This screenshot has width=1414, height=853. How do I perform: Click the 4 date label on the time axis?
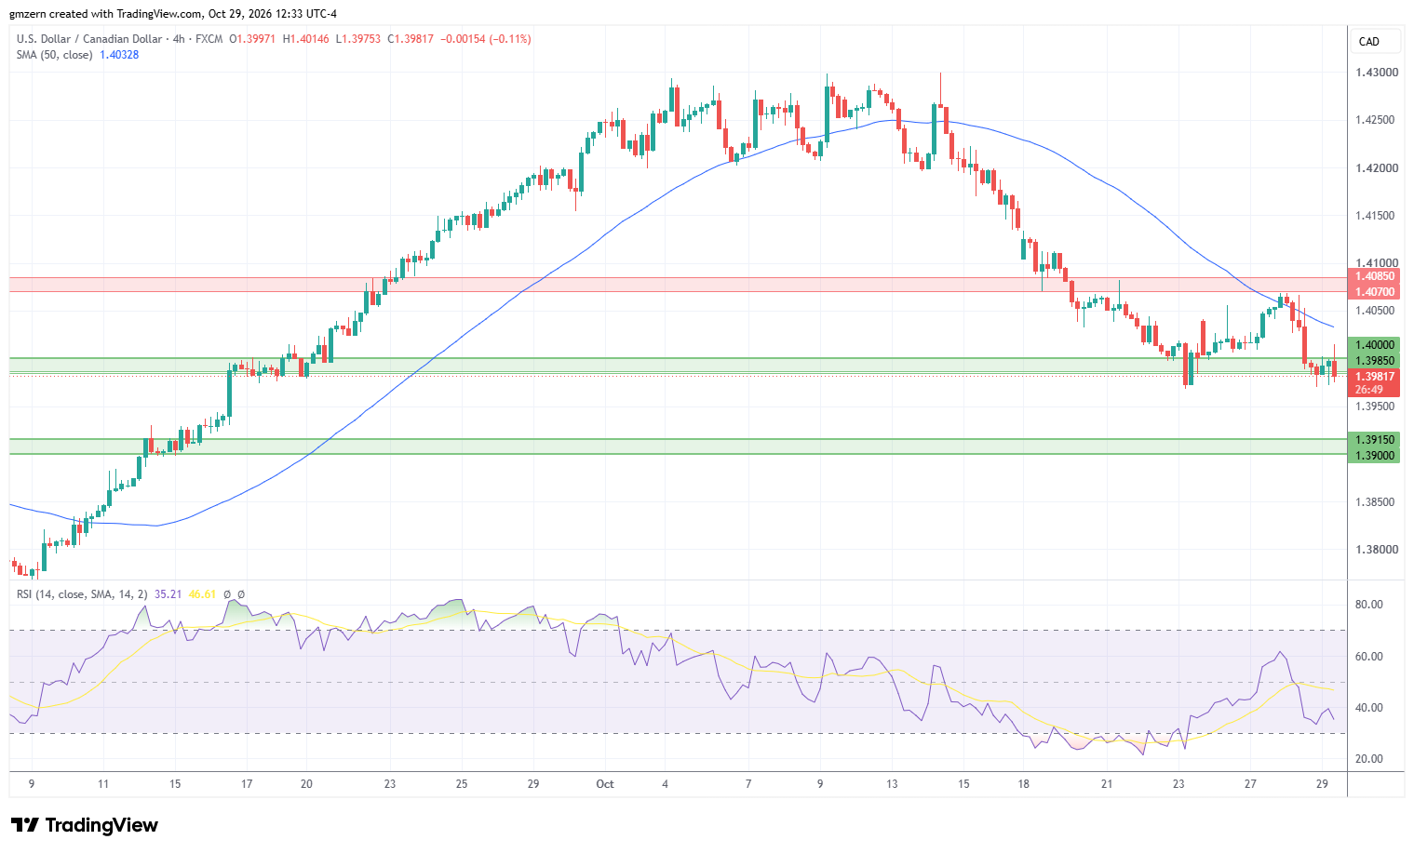point(665,784)
